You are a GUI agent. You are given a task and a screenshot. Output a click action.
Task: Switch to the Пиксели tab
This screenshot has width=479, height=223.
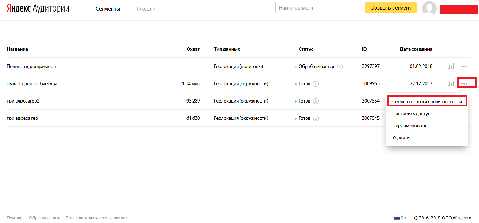tap(145, 8)
